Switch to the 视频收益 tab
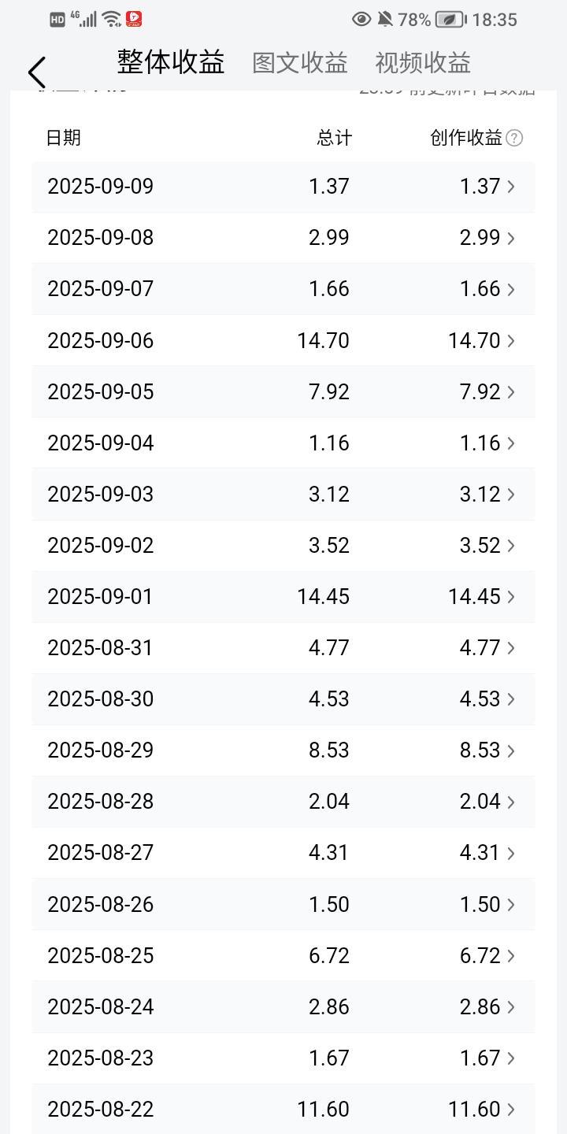The height and width of the screenshot is (1134, 567). pos(423,63)
